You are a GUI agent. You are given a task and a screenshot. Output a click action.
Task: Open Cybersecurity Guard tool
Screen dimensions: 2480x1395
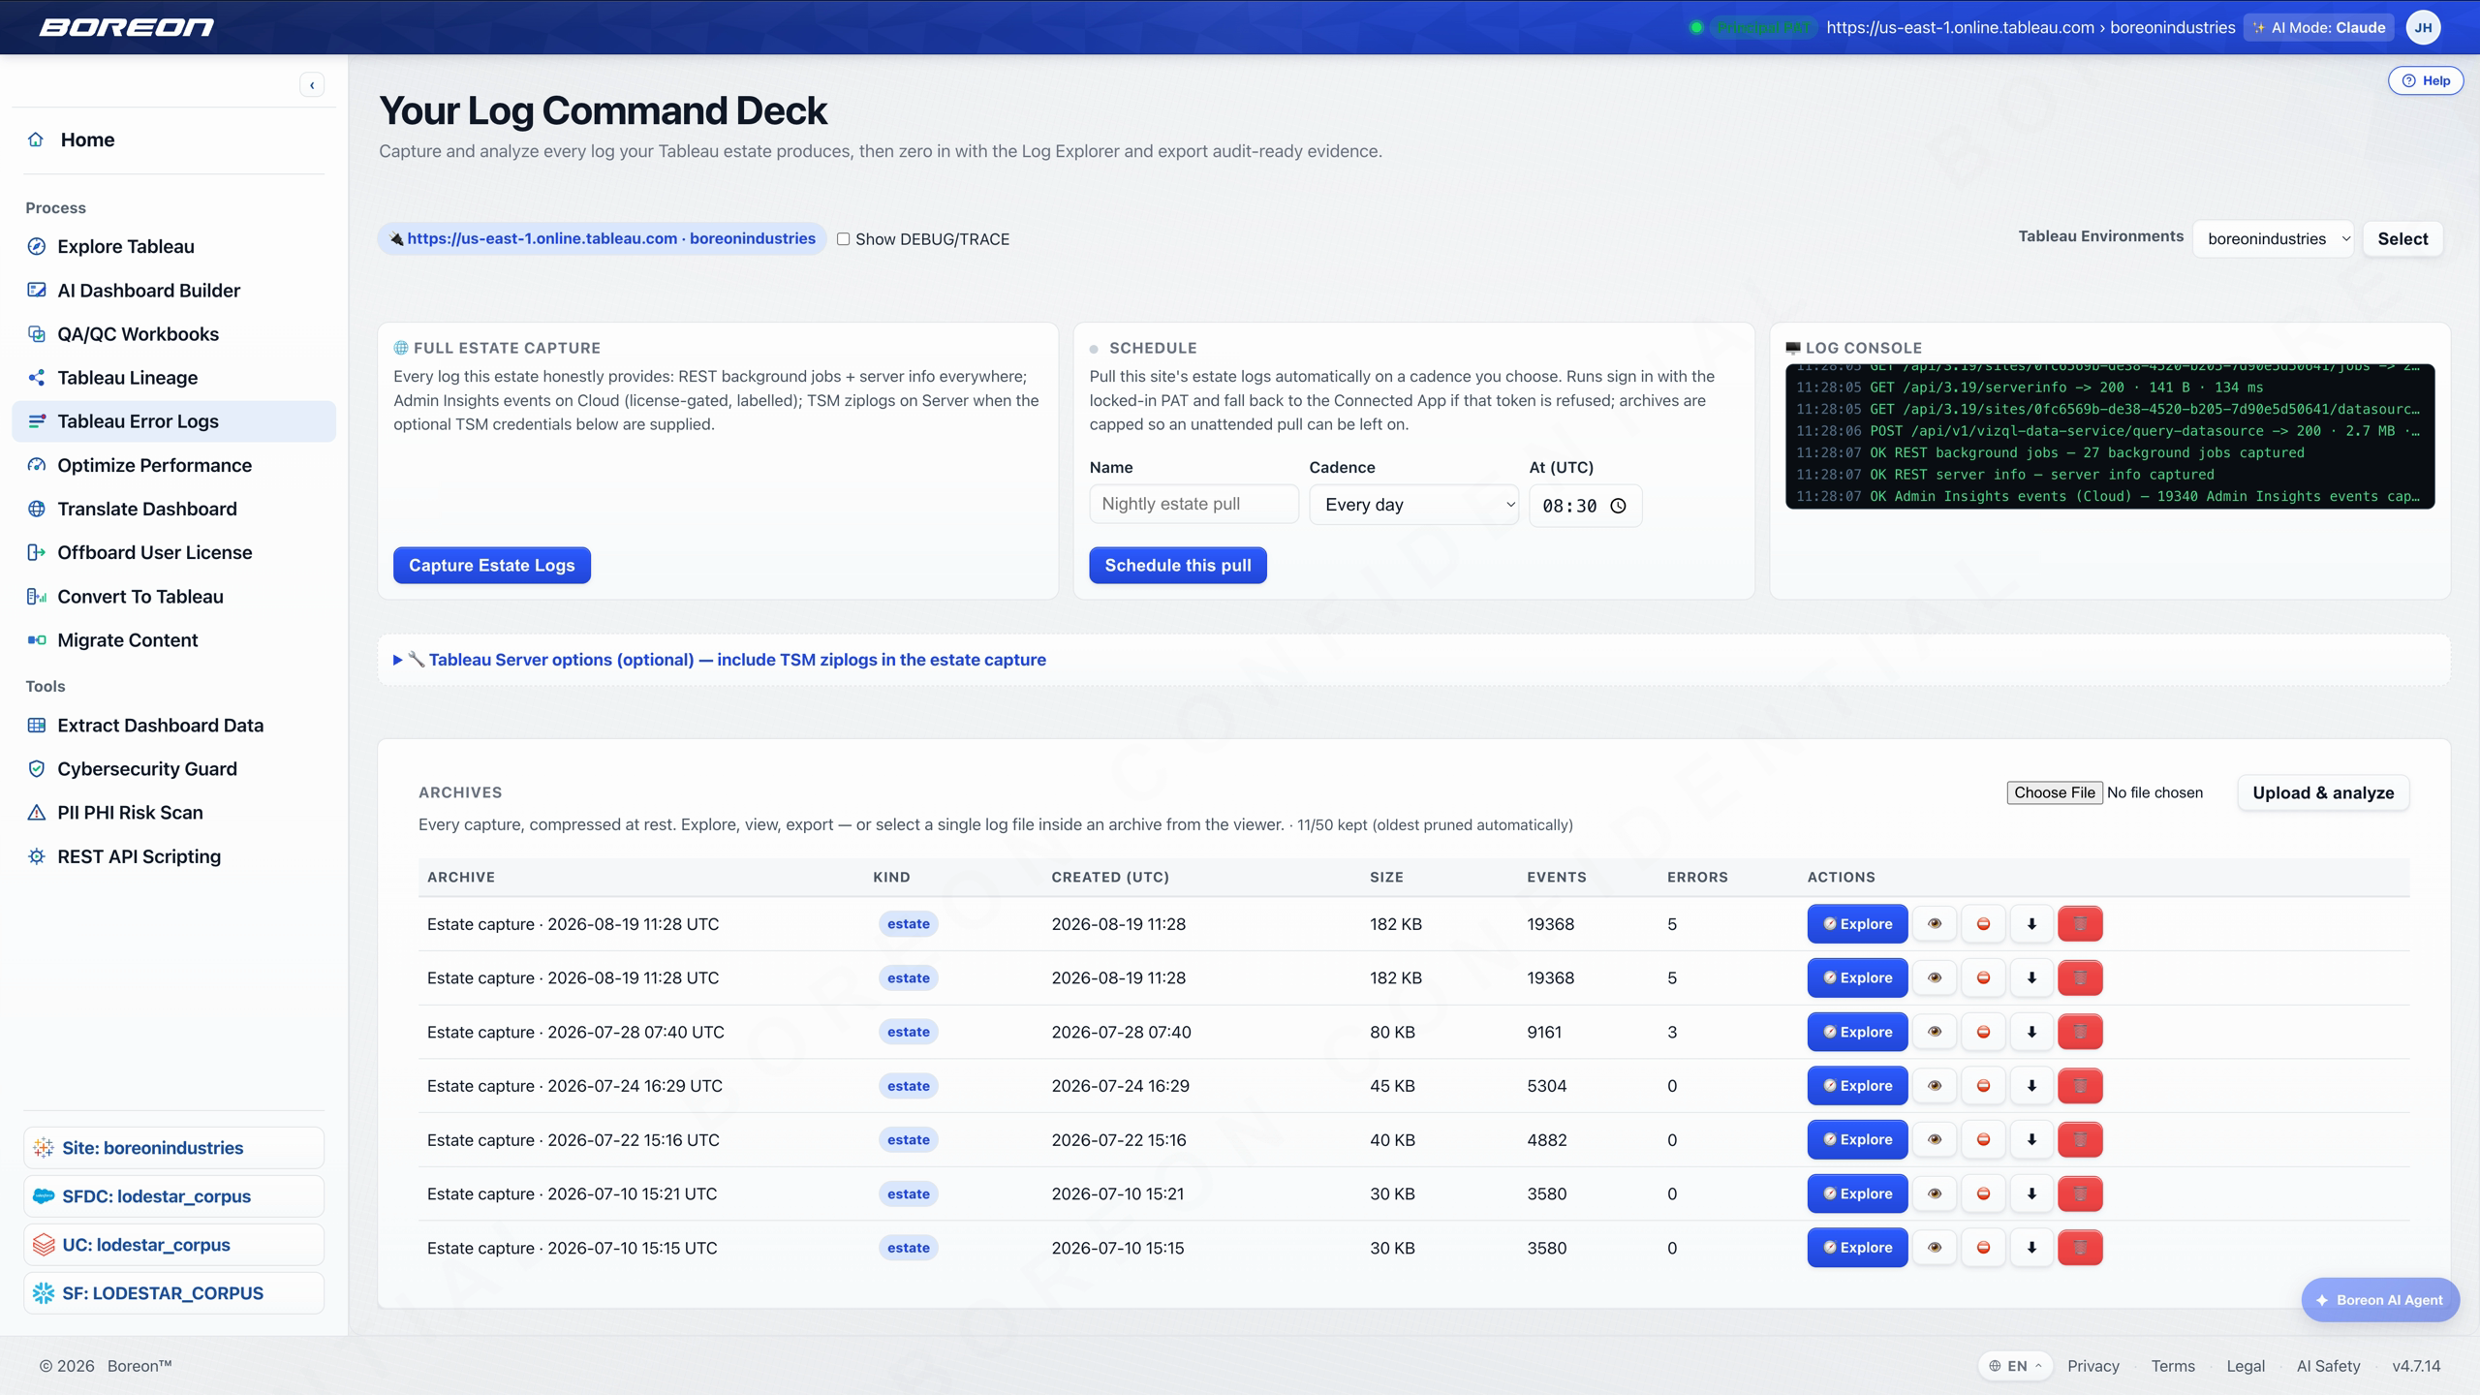pos(174,769)
